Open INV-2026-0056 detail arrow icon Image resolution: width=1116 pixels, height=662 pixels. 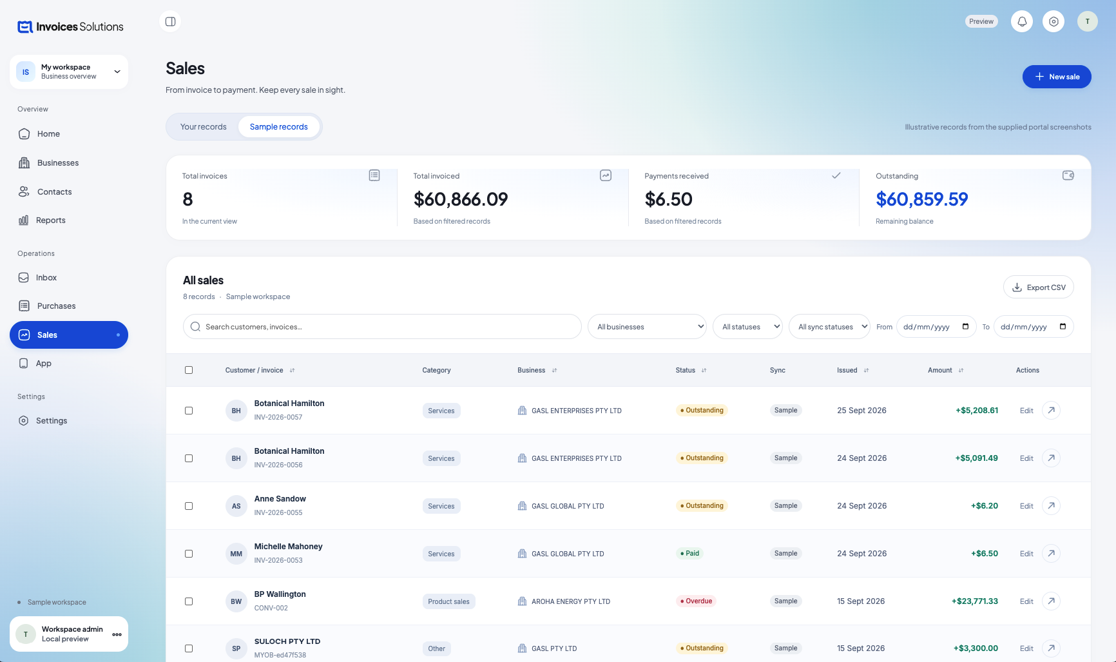pos(1051,458)
